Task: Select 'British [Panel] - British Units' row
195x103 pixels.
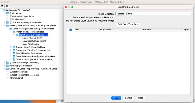Action: coord(29,53)
